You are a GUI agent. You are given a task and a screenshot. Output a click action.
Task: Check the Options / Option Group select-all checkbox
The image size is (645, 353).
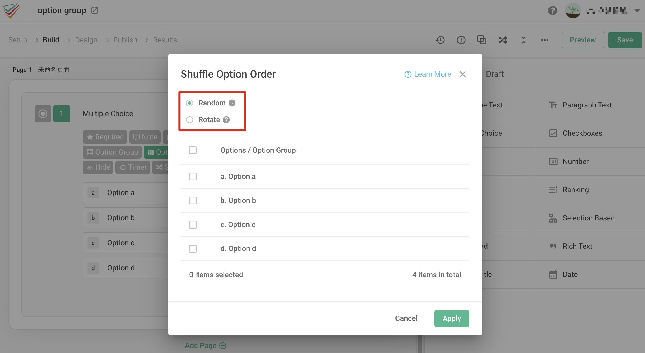(x=193, y=150)
